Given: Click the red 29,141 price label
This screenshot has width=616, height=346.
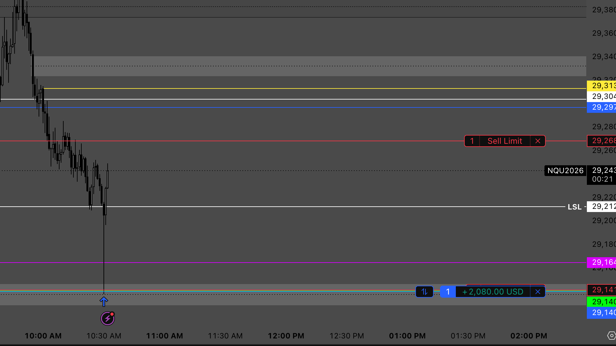Looking at the screenshot, I should click(601, 290).
